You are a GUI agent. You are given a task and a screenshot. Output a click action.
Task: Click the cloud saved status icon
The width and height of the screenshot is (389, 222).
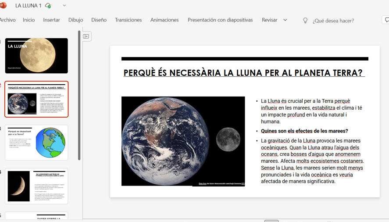point(48,6)
